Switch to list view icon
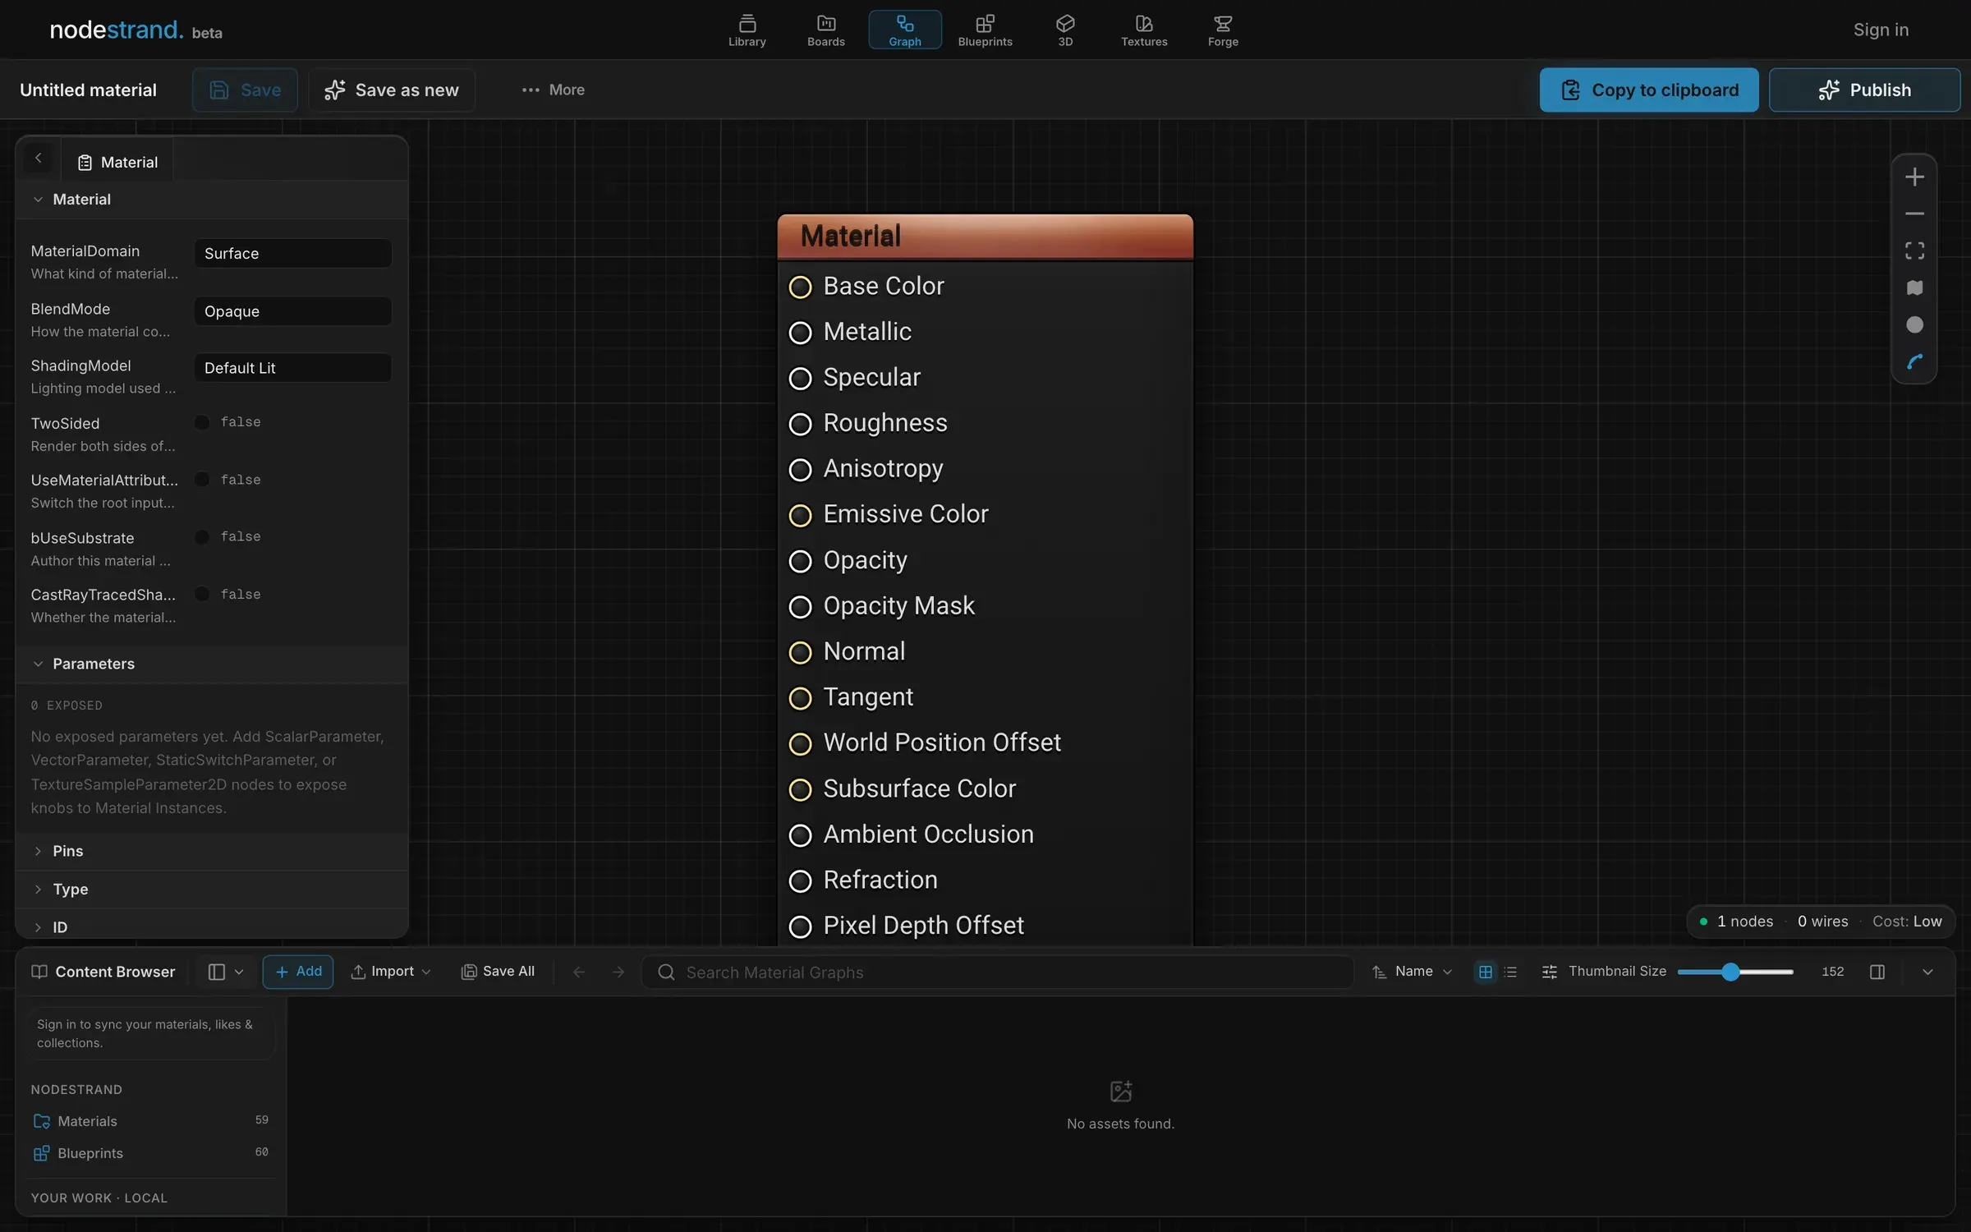 pos(1510,972)
